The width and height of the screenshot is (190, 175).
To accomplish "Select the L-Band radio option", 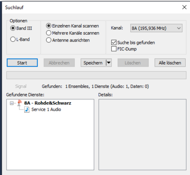I will coord(13,39).
